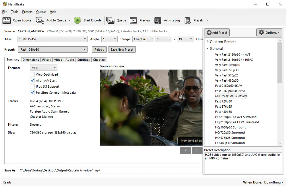Screen dimensions: 287x187
Task: Click the Add to Queue picture icon
Action: (x=40, y=20)
